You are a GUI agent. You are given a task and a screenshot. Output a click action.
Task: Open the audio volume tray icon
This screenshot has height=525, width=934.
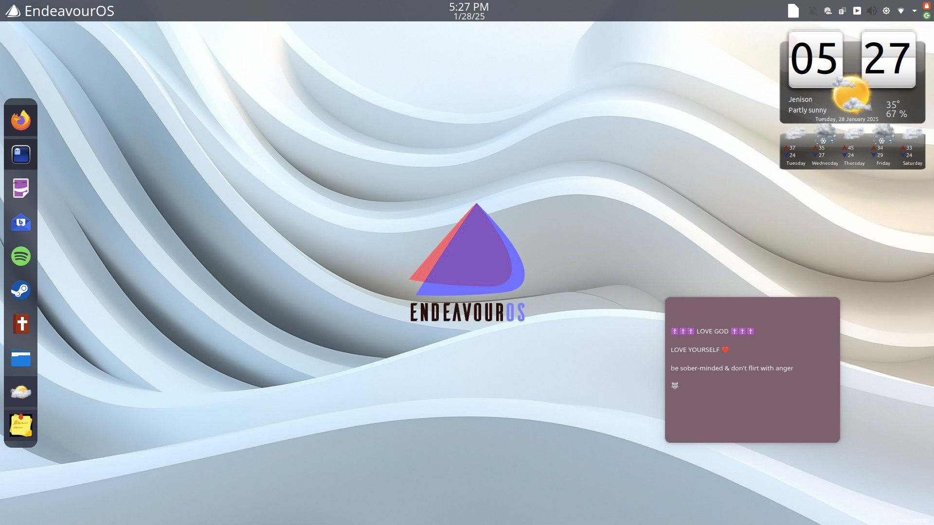click(872, 11)
